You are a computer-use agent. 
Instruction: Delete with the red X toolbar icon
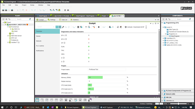tap(26, 10)
